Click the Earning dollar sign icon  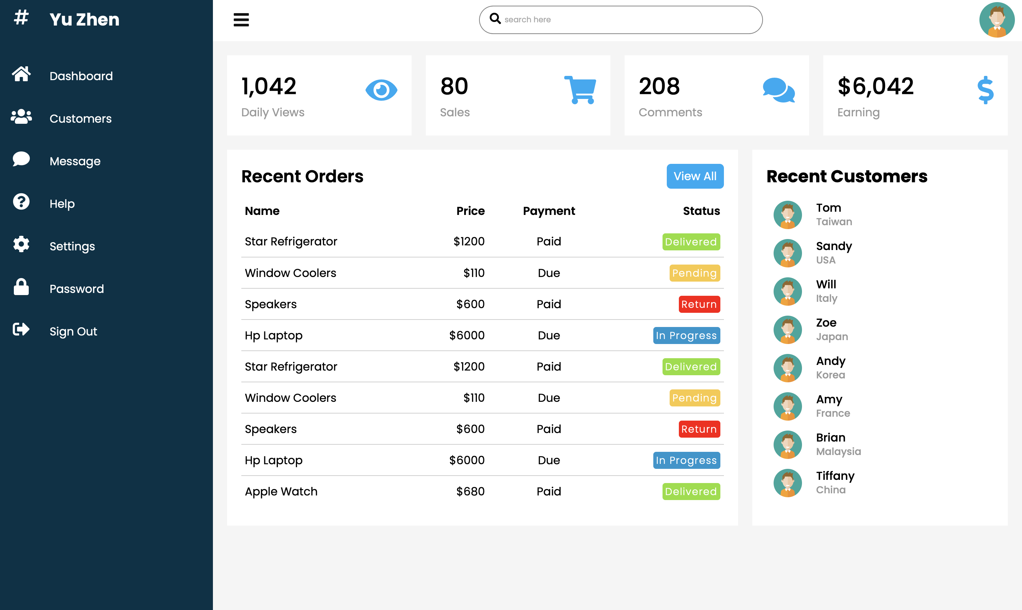(985, 90)
